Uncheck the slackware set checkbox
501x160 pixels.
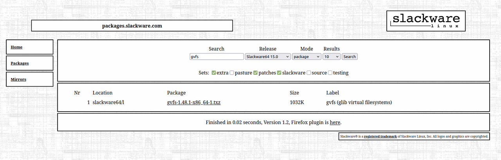pyautogui.click(x=279, y=73)
